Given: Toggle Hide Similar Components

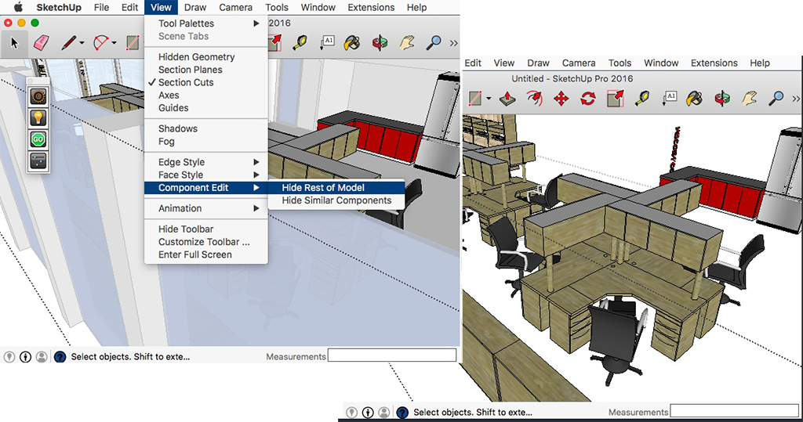Looking at the screenshot, I should [x=336, y=200].
